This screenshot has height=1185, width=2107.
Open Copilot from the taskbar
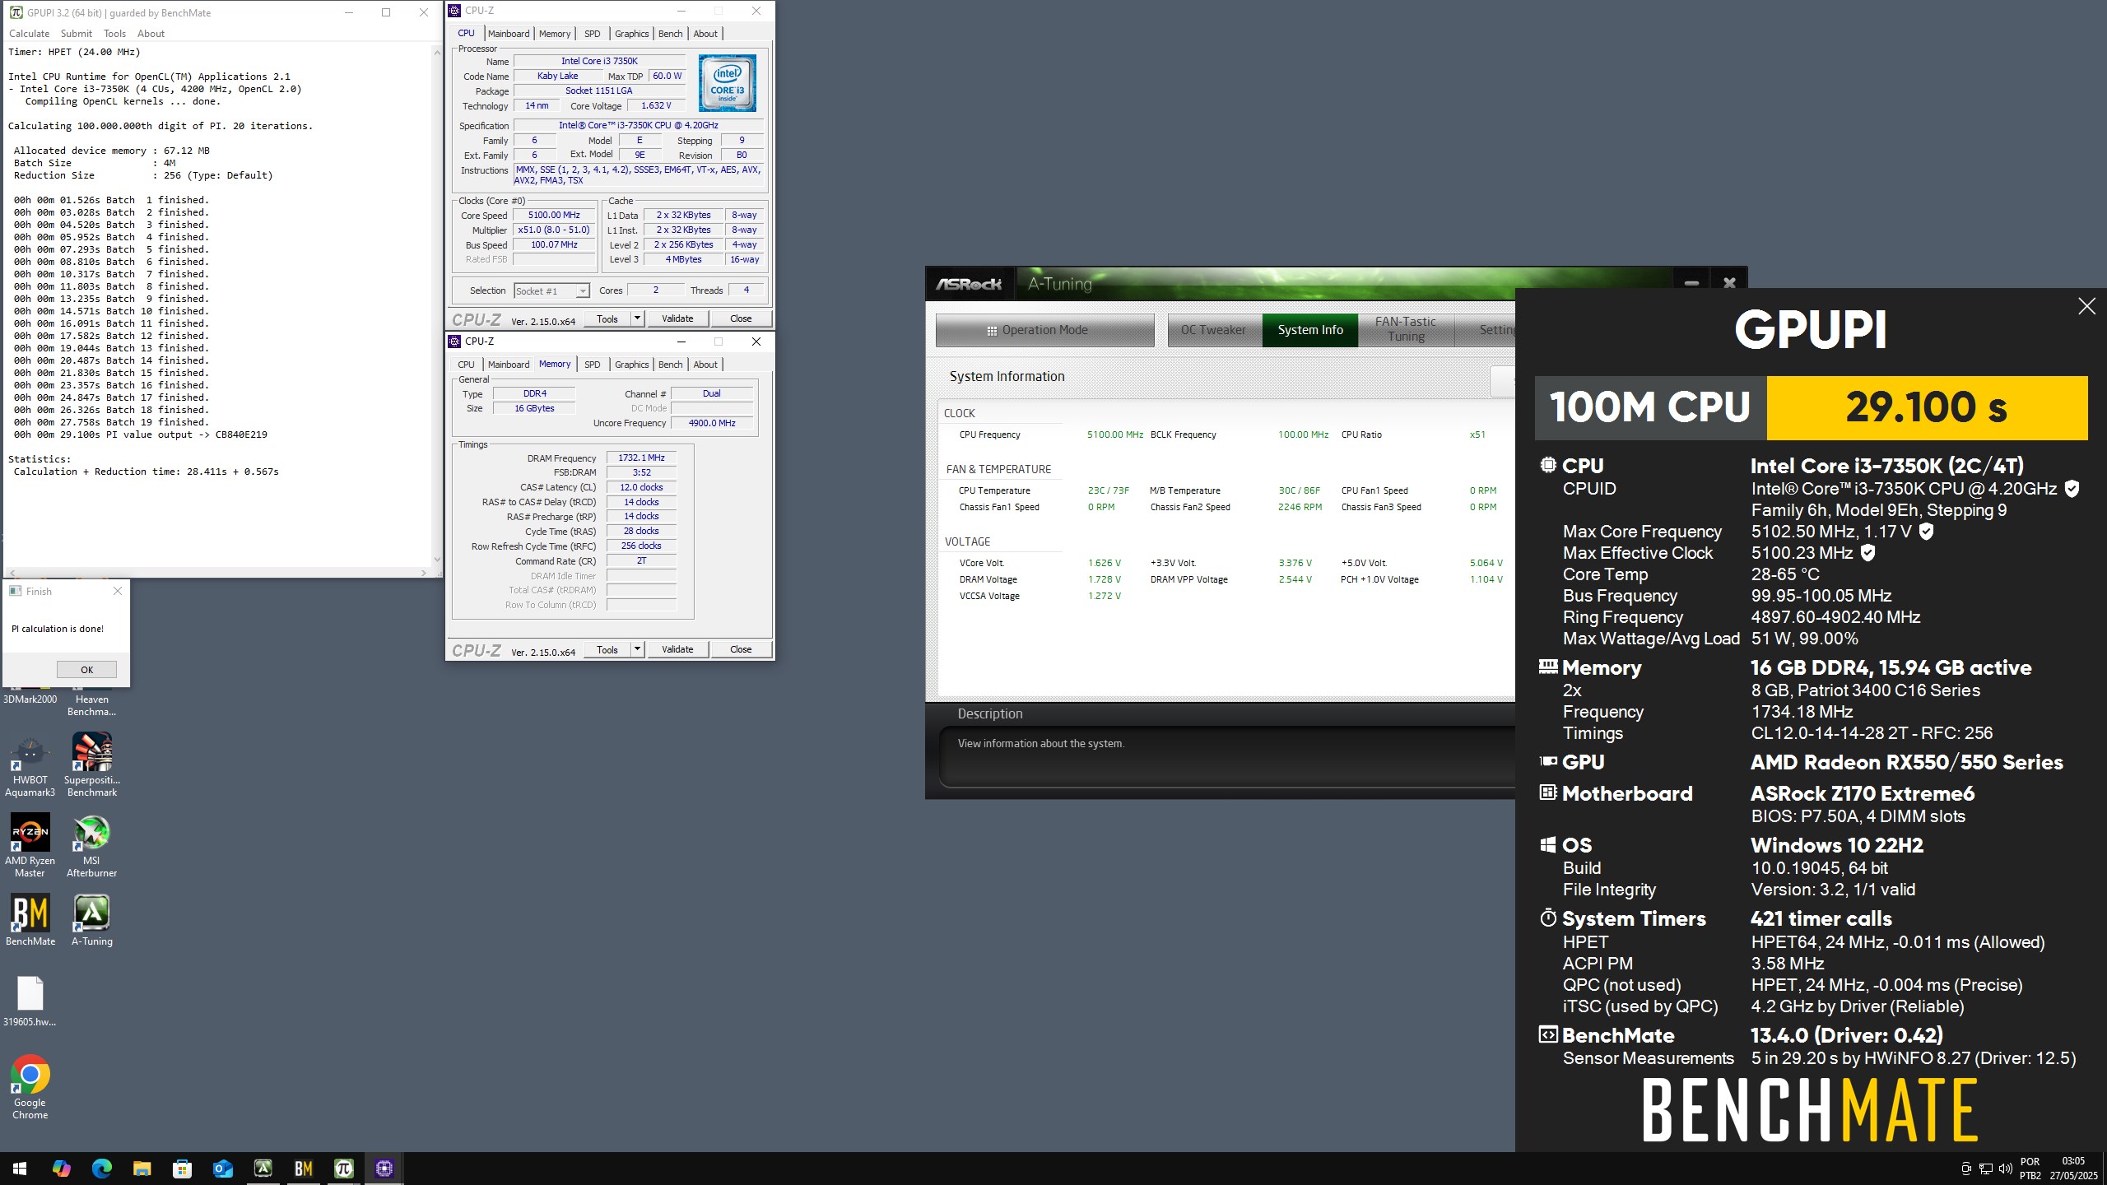(61, 1169)
